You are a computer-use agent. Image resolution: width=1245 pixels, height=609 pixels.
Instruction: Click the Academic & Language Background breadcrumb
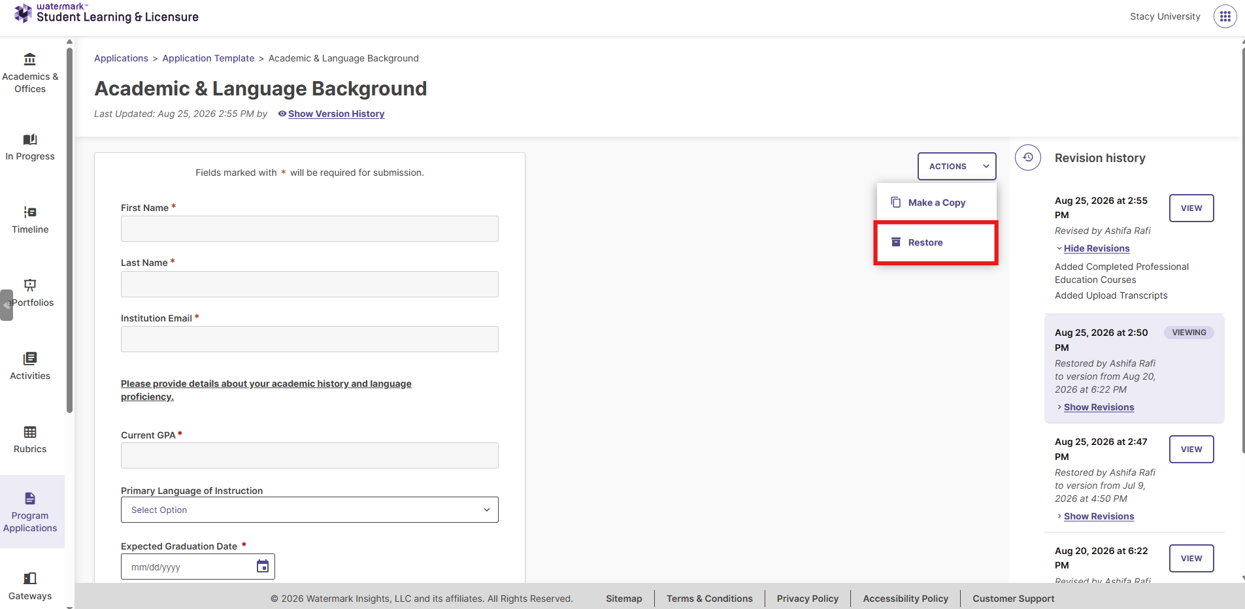point(344,58)
